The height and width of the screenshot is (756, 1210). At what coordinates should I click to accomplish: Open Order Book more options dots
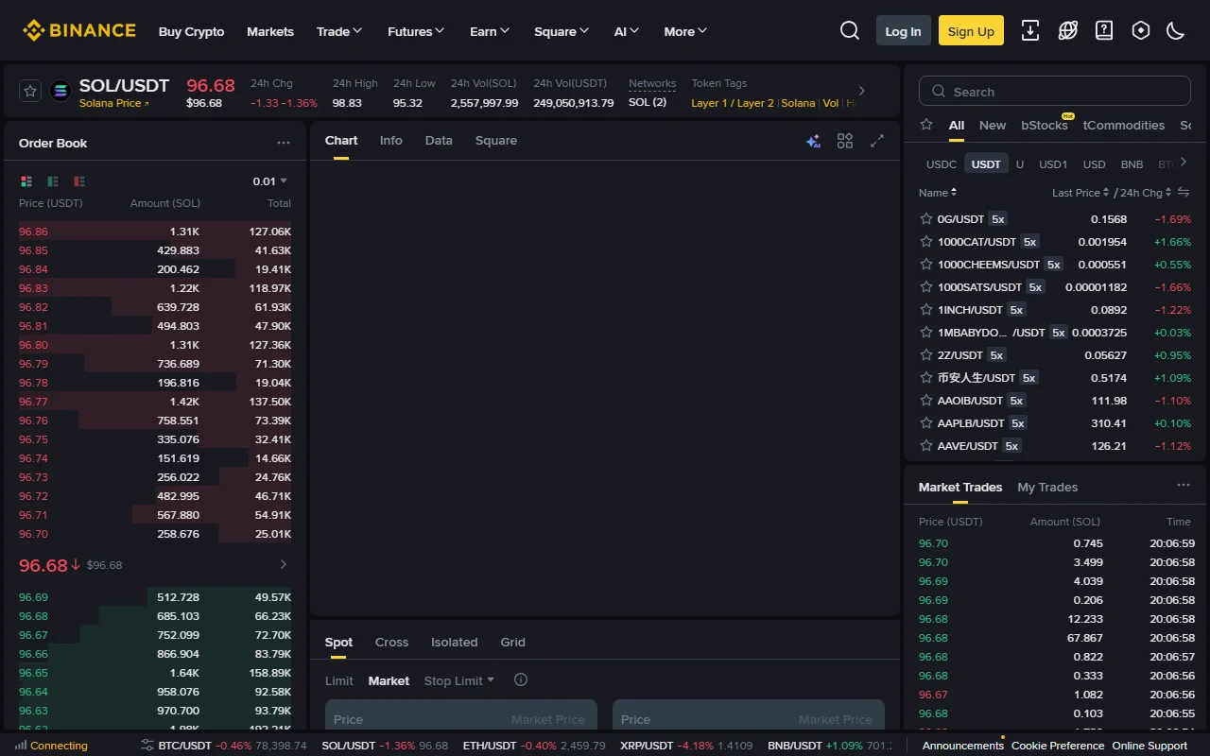(284, 143)
